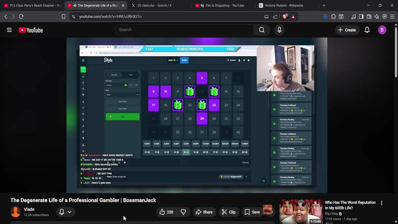Image resolution: width=398 pixels, height=224 pixels.
Task: Open the 600lb Life recommended video thumbnail
Action: pos(301,212)
